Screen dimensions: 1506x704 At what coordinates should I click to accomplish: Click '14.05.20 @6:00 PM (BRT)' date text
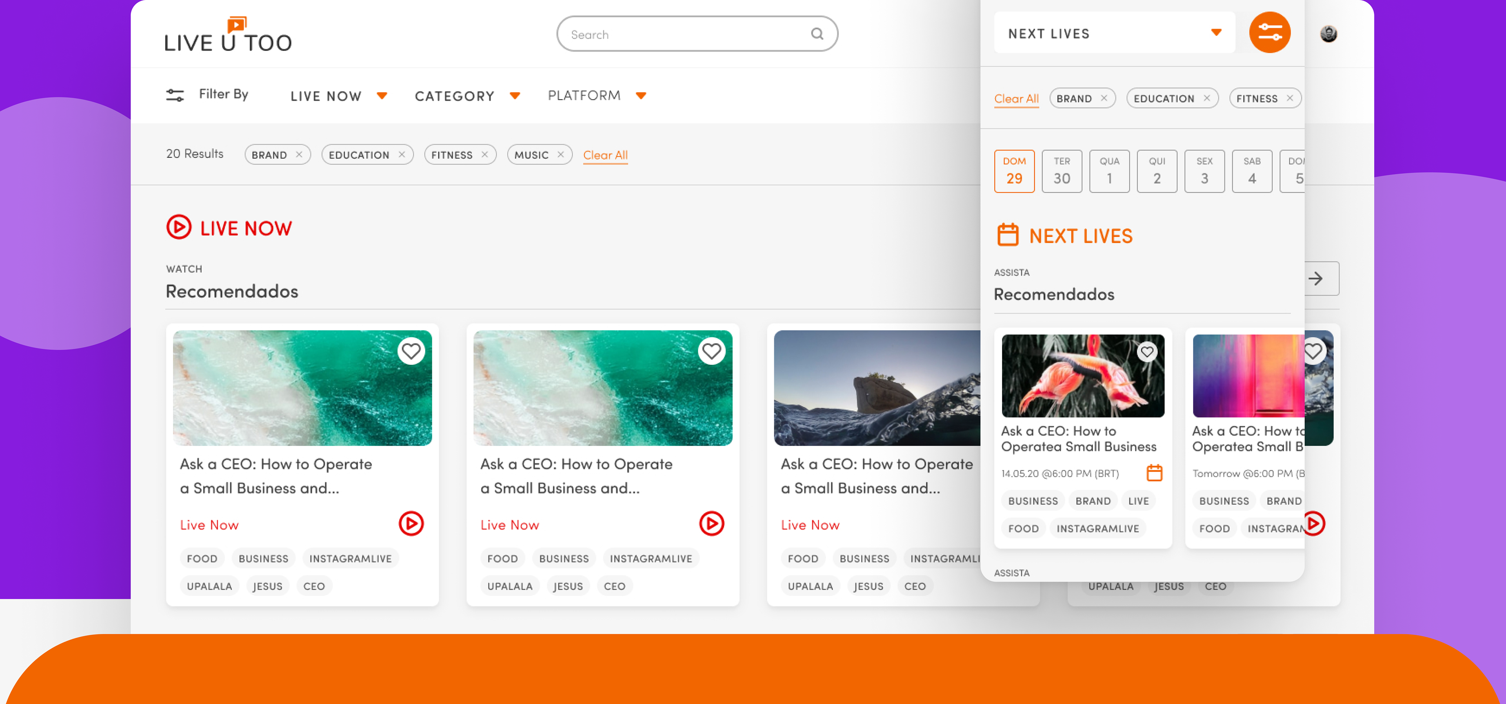click(x=1060, y=473)
